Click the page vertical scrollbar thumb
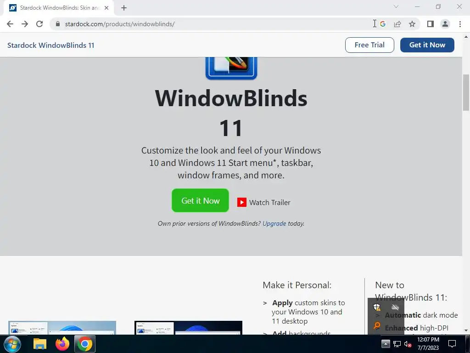The height and width of the screenshot is (353, 470). [466, 92]
